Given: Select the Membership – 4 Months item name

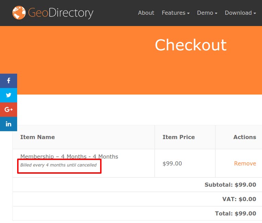Looking at the screenshot, I should pos(69,157).
